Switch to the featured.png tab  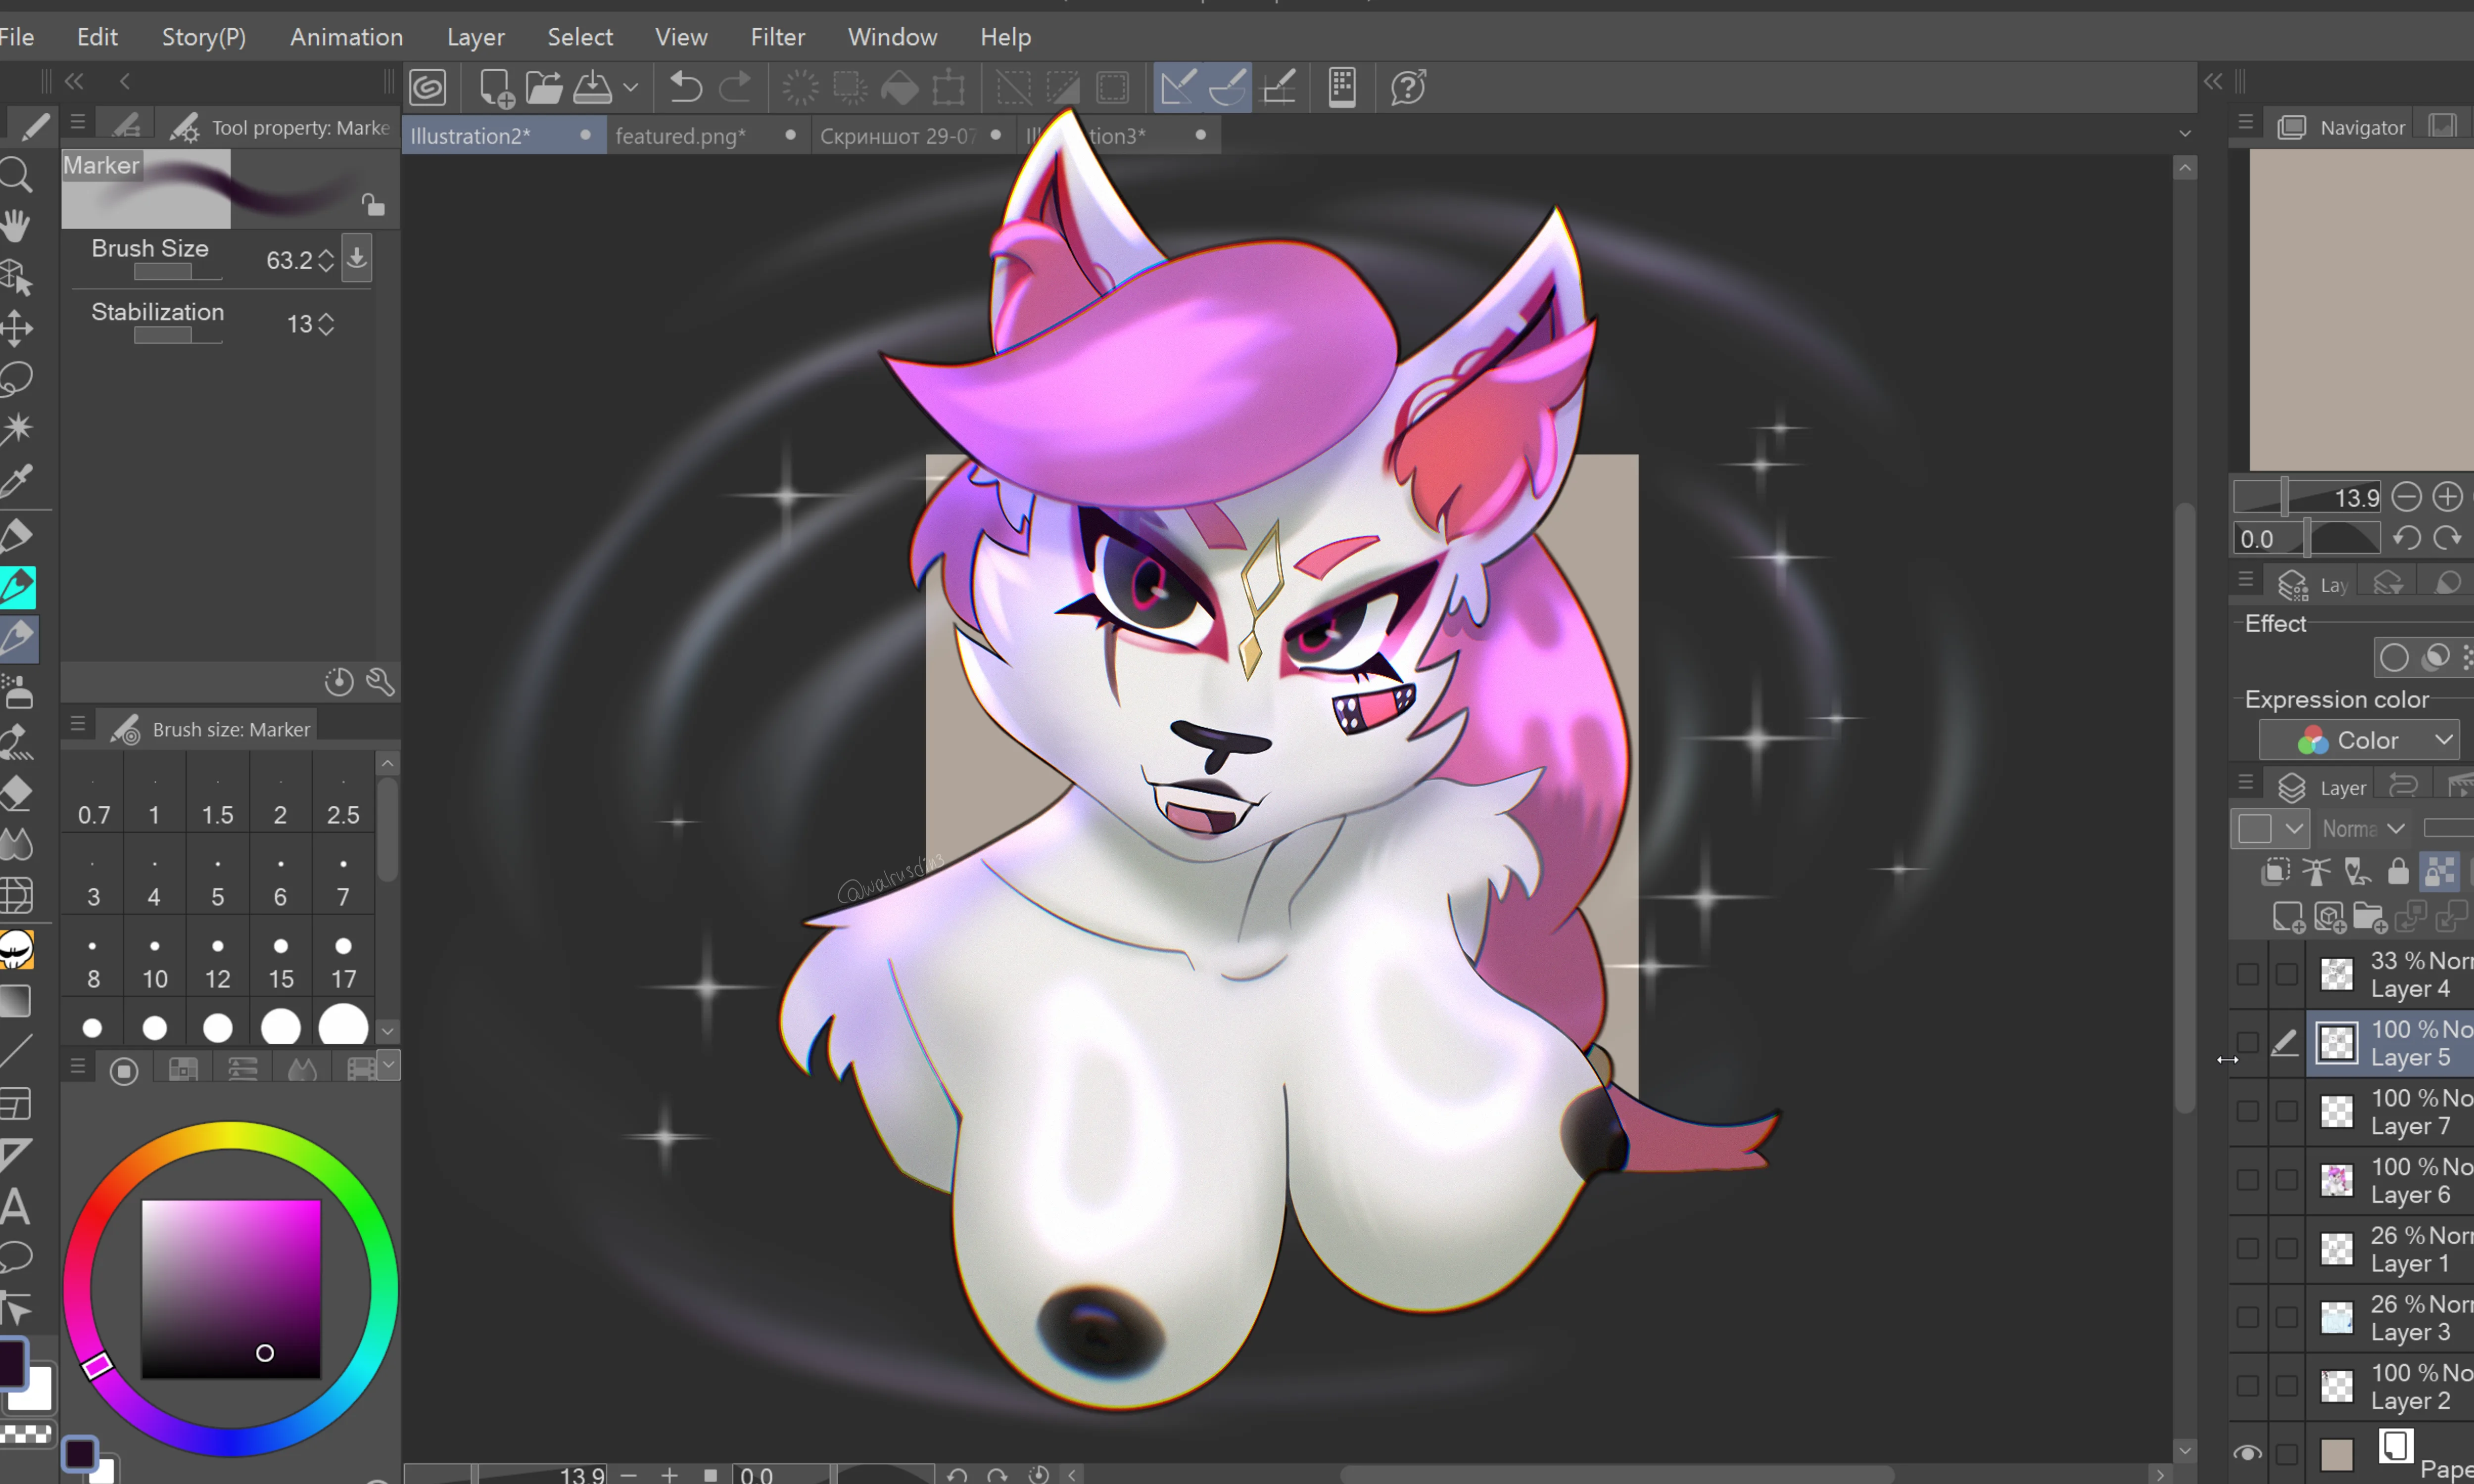(x=681, y=136)
